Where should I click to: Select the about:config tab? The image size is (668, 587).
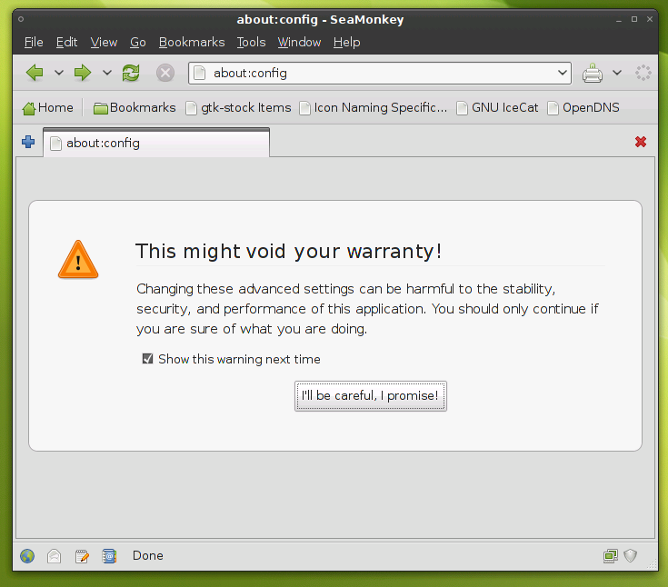(156, 143)
